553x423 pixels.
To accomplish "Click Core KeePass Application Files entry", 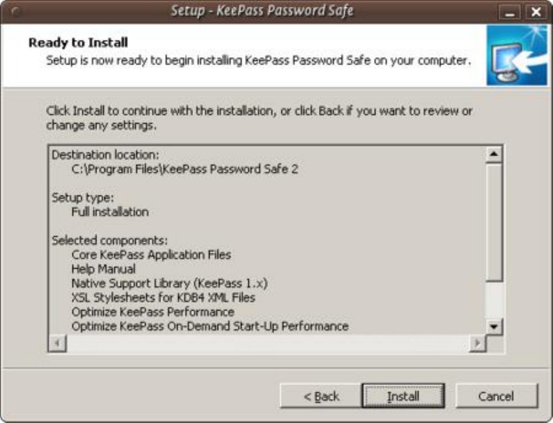I will pyautogui.click(x=151, y=255).
